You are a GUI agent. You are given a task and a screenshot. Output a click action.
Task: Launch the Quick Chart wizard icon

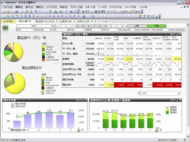[x=56, y=12]
